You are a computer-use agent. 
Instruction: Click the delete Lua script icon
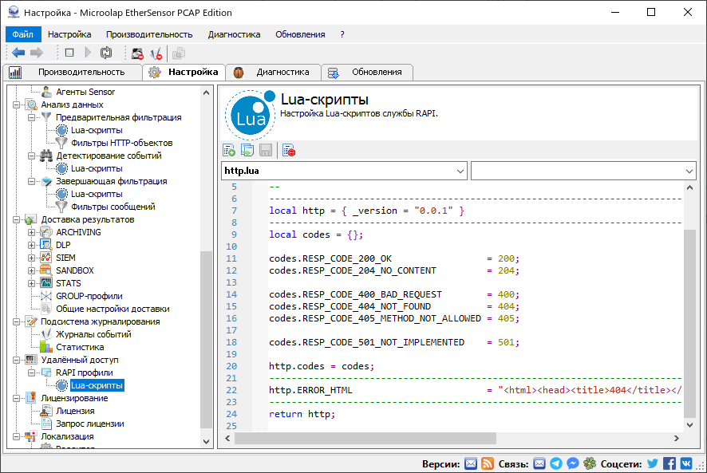[289, 150]
